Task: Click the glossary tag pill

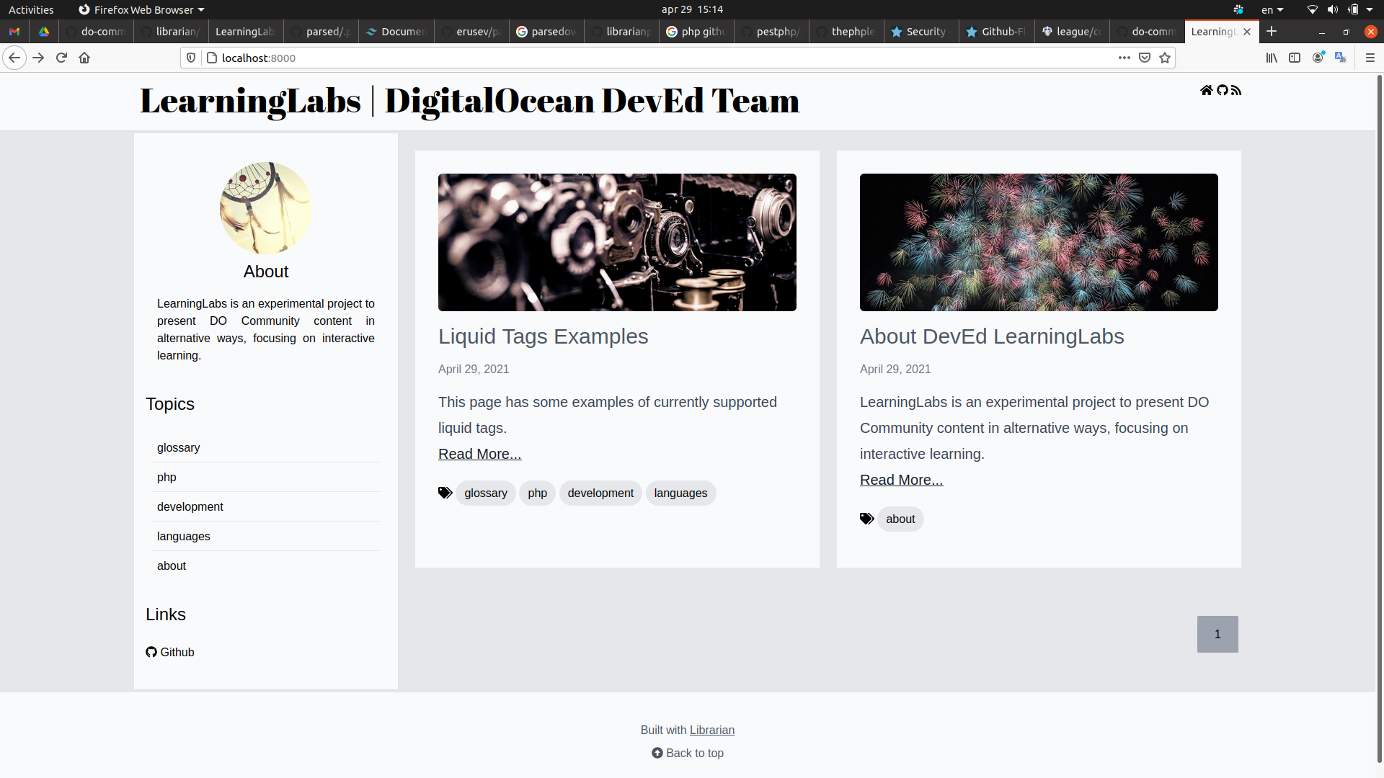Action: click(486, 493)
